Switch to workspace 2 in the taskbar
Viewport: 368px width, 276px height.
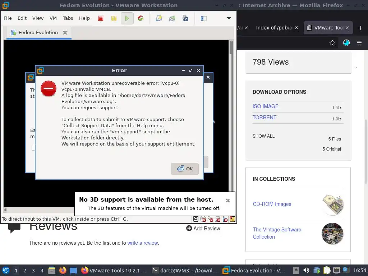point(25,271)
